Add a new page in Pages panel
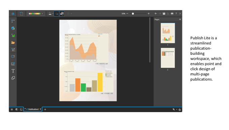 click(180, 19)
